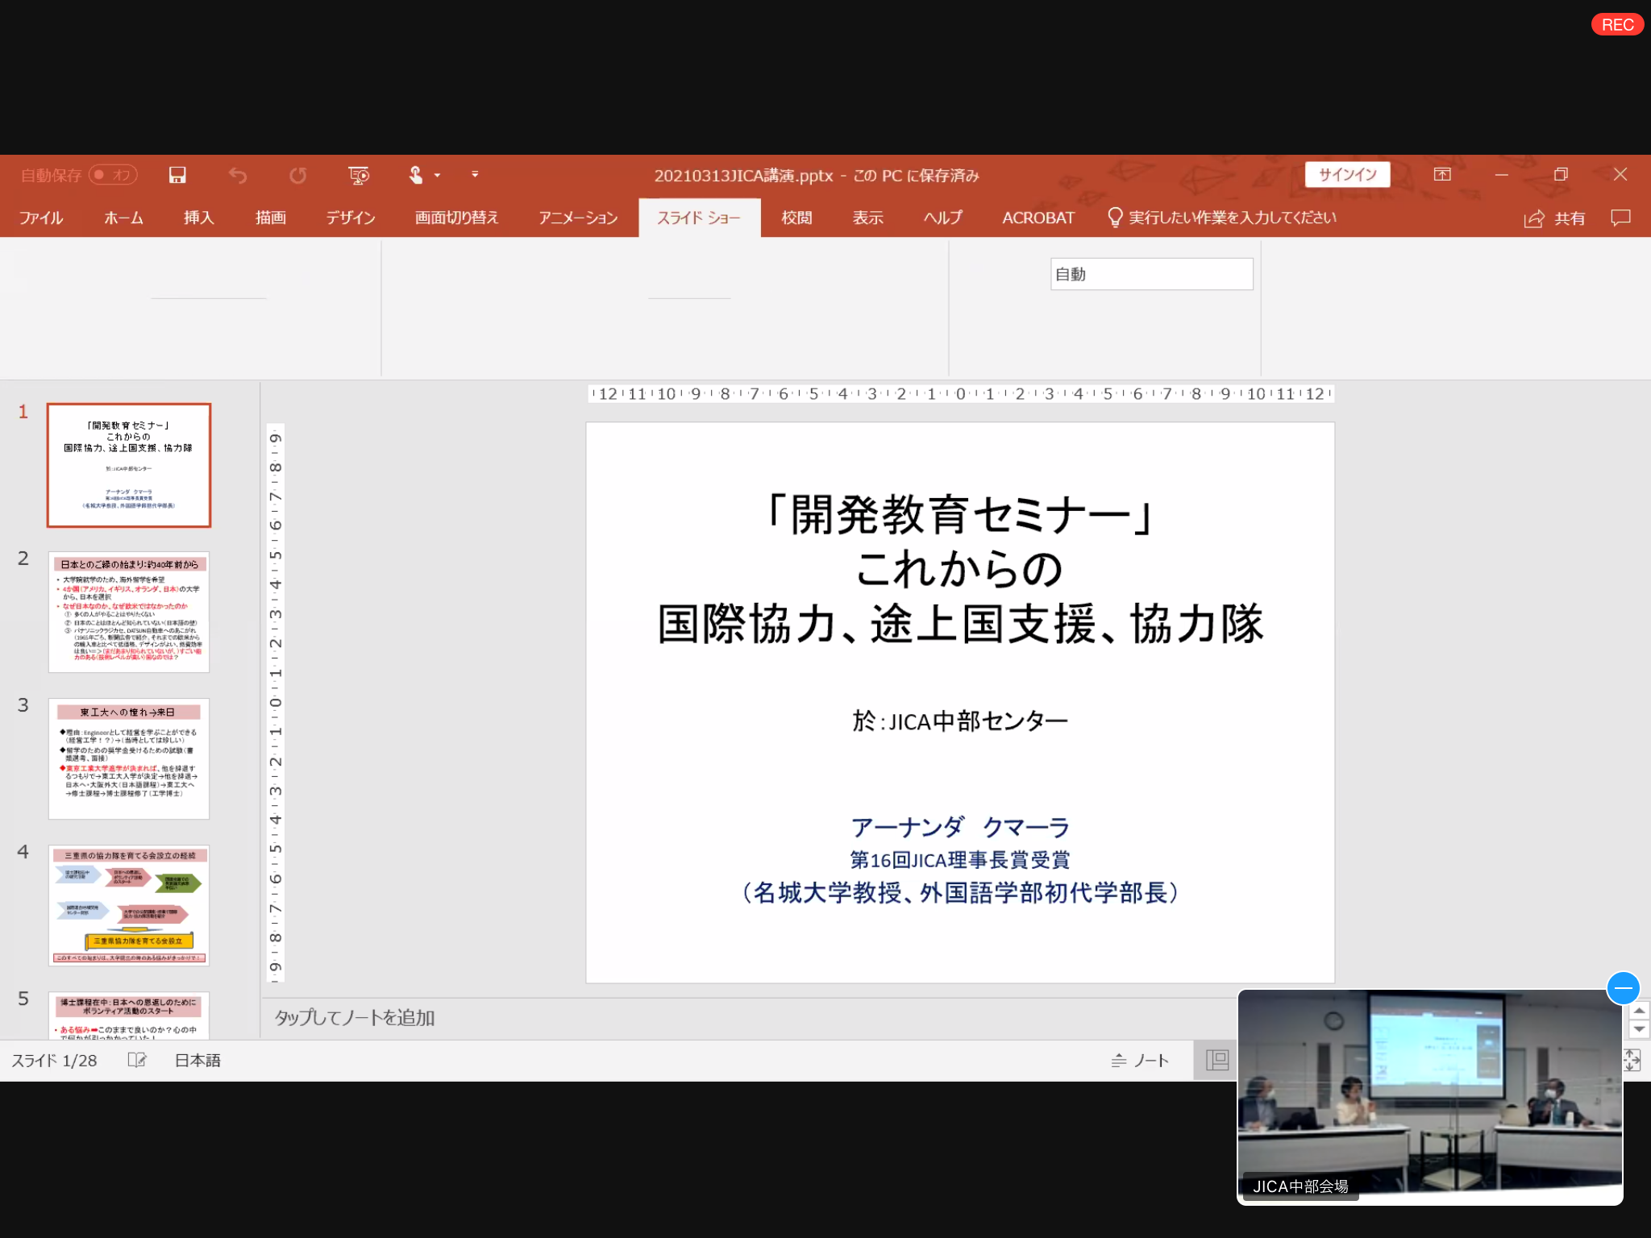Viewport: 1651px width, 1238px height.
Task: Select slide 4 thumbnail 三重県の協力隊
Action: tap(129, 905)
